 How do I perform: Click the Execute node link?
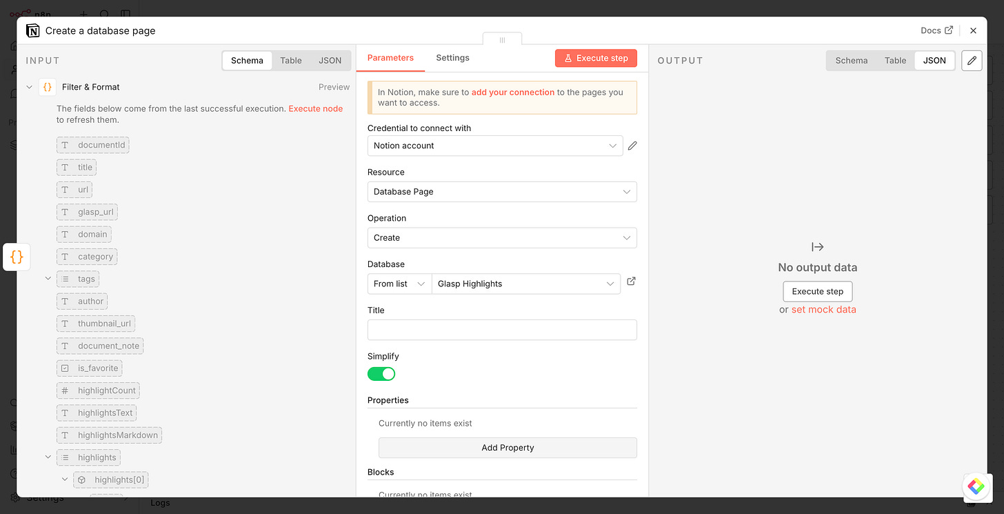tap(315, 109)
